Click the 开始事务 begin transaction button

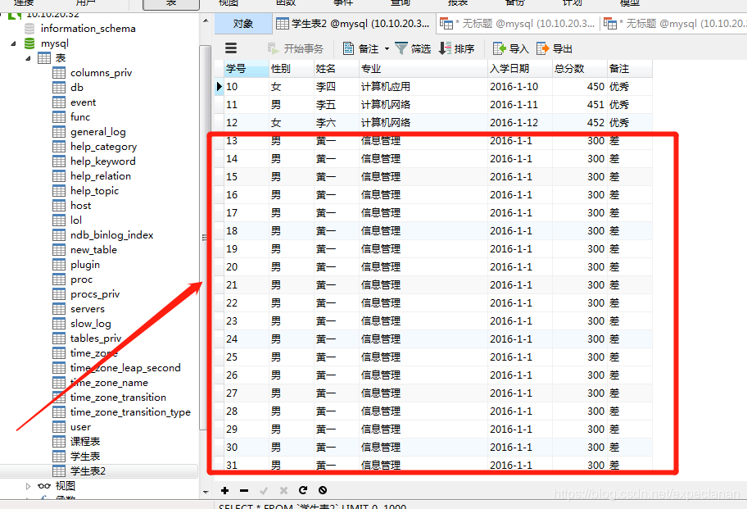[296, 48]
